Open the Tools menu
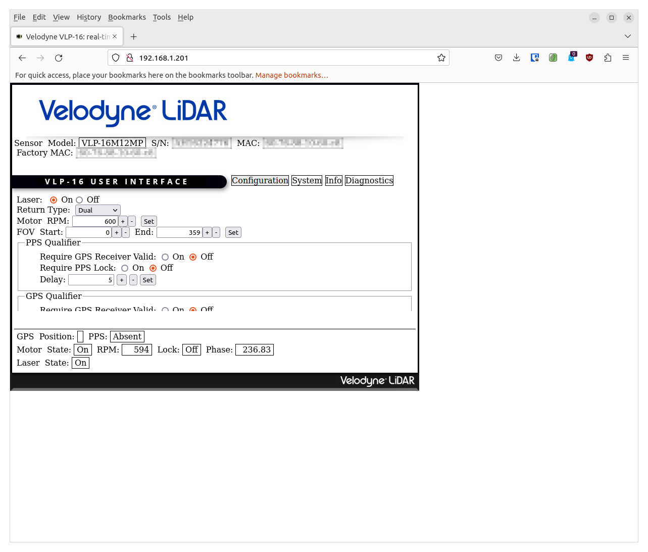Viewport: 648px width, 552px height. coord(162,17)
